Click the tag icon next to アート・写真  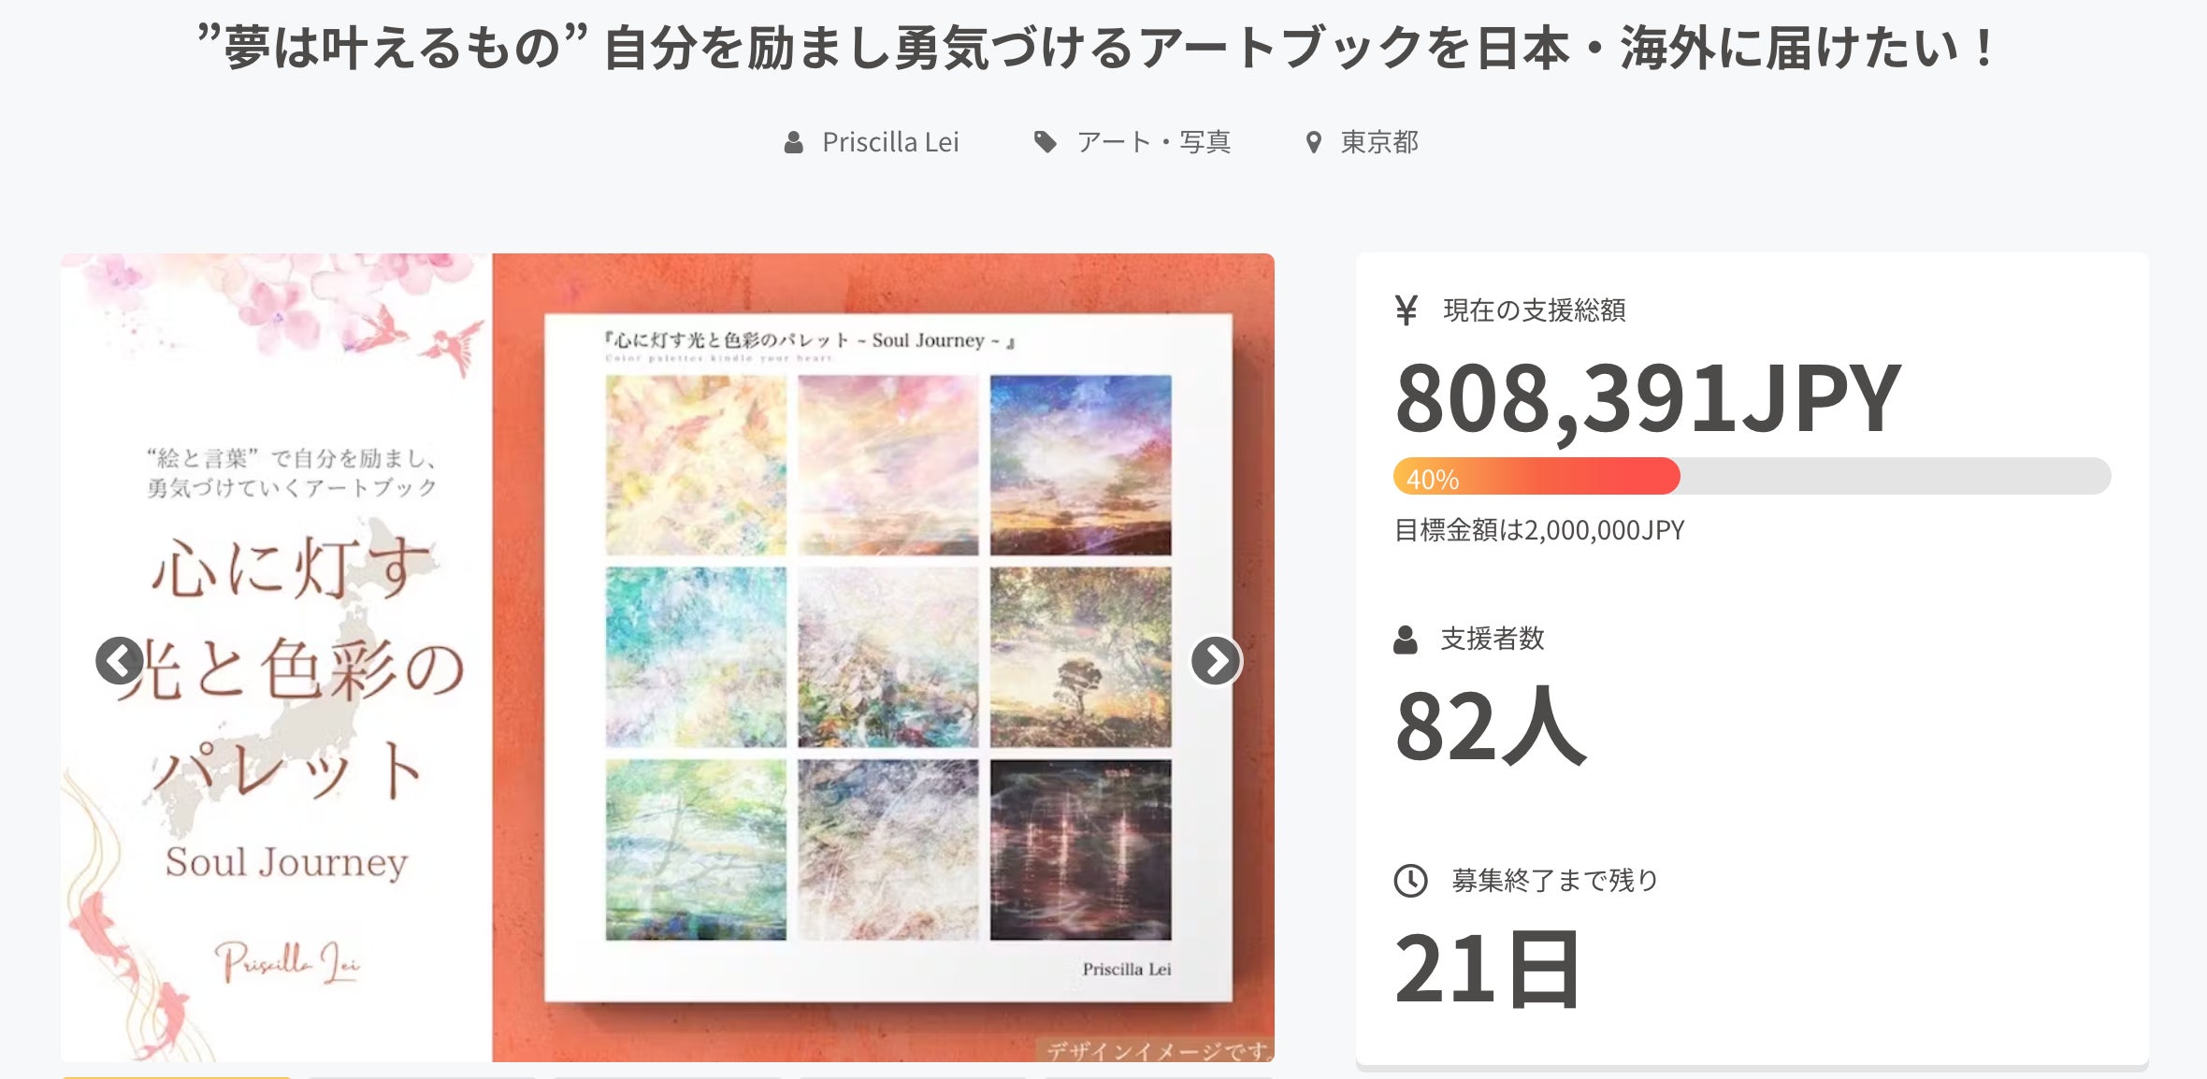[1046, 142]
